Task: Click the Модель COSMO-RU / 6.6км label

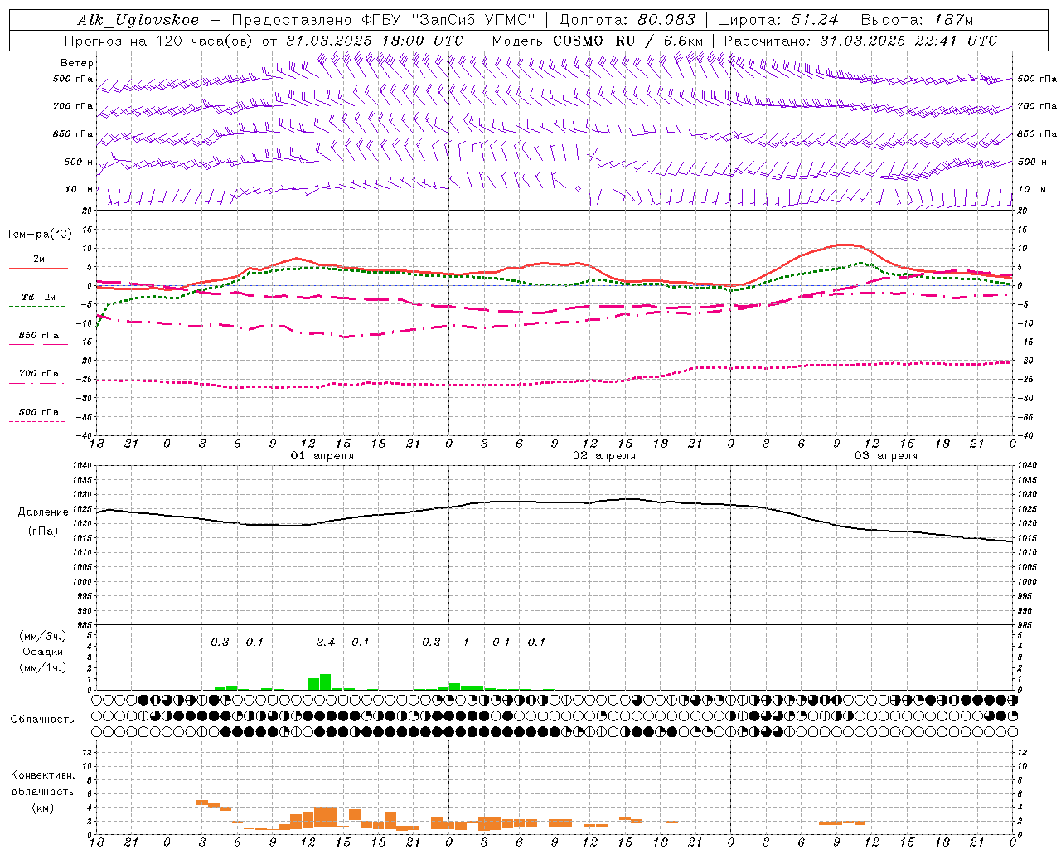Action: pyautogui.click(x=598, y=41)
